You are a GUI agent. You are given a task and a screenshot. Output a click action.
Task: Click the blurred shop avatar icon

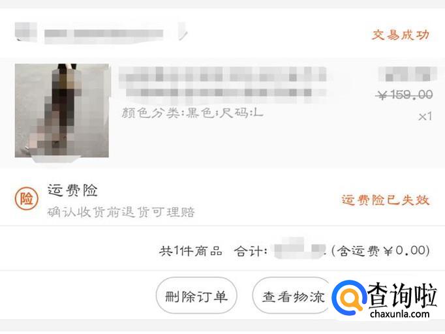(x=26, y=31)
